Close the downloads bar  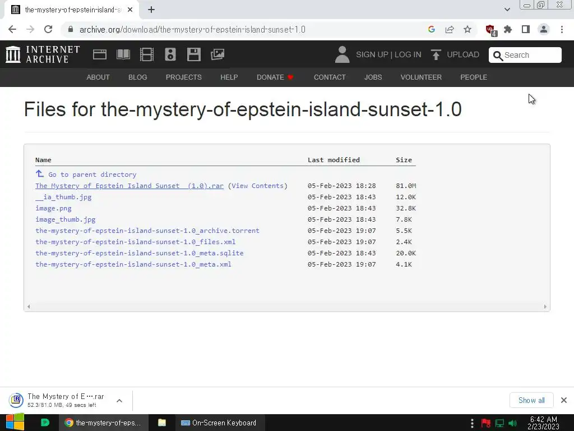pos(564,400)
